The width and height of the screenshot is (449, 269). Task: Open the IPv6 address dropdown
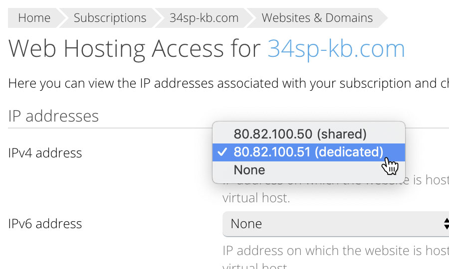336,224
